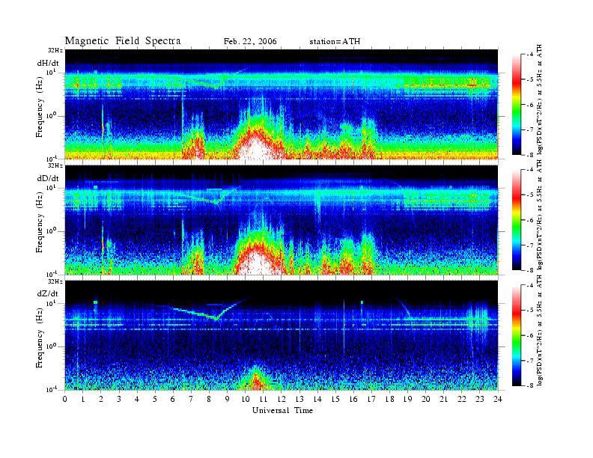The image size is (593, 458).
Task: Click hour tick label "8" on time axis
Action: click(x=209, y=399)
